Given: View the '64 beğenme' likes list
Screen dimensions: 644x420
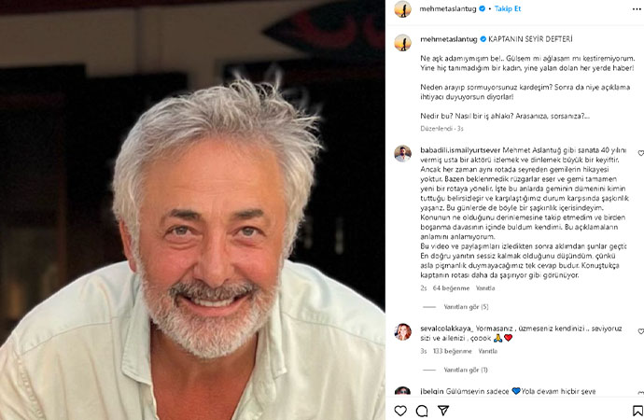Looking at the screenshot, I should click(x=451, y=288).
